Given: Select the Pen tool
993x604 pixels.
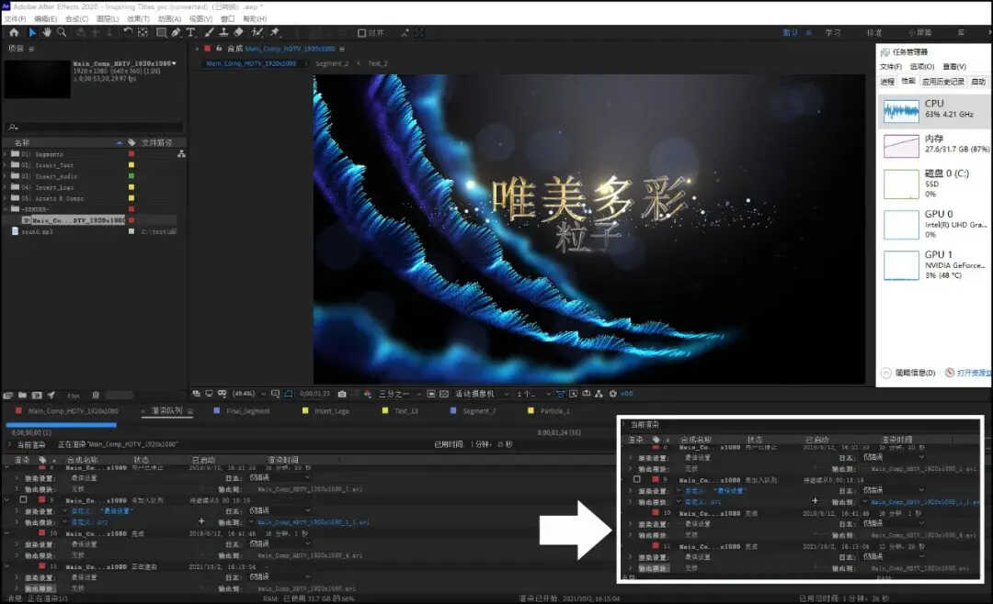Looking at the screenshot, I should point(176,32).
